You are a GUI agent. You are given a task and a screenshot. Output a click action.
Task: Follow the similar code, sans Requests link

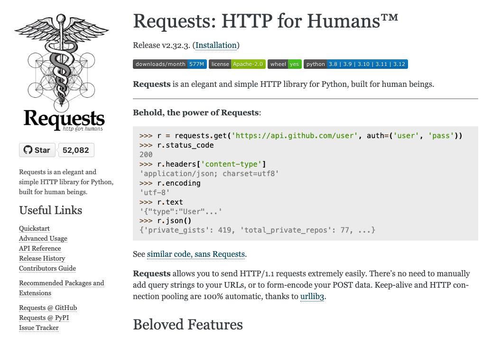(x=196, y=254)
